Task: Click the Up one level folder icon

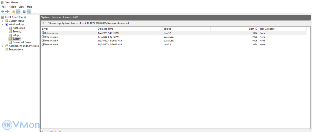Action: (13, 12)
